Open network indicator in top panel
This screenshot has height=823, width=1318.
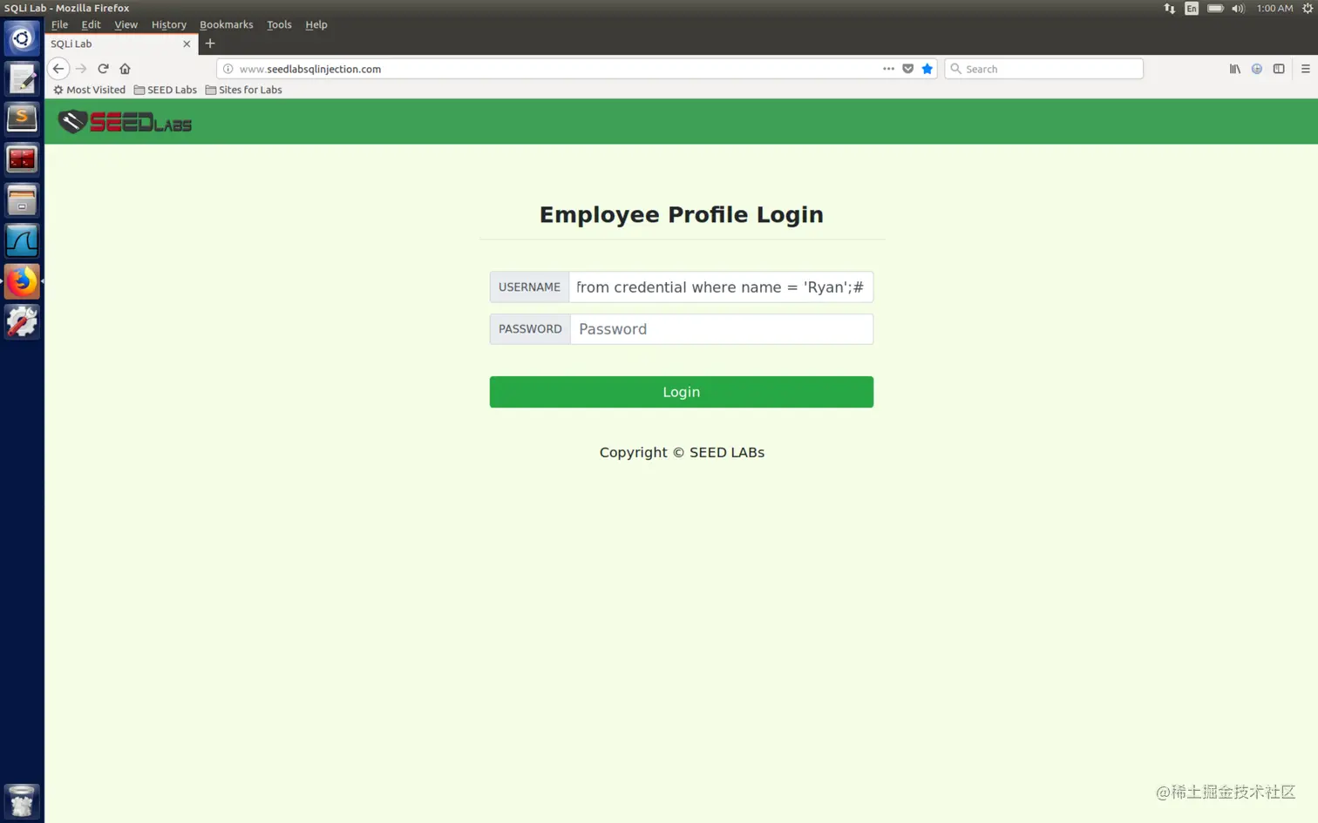pos(1169,8)
